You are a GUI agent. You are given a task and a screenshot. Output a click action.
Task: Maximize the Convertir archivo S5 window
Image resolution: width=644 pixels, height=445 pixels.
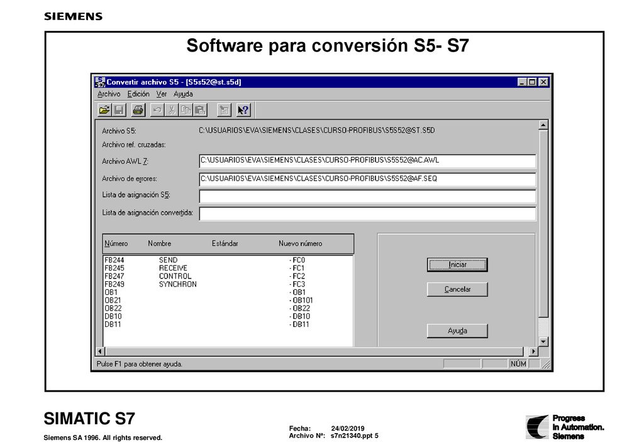pyautogui.click(x=532, y=82)
